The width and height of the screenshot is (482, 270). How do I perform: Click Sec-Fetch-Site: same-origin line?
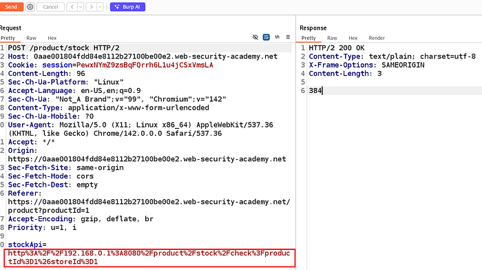(66, 167)
